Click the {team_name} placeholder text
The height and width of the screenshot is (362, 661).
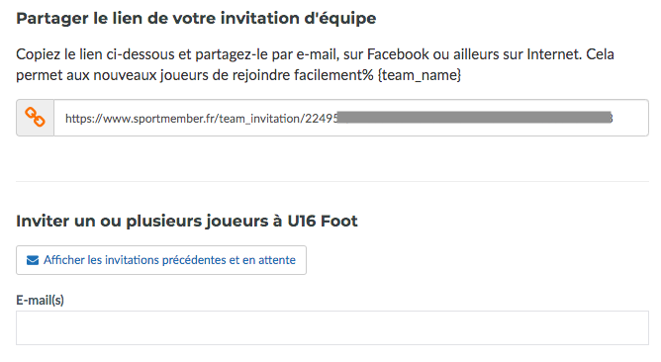click(x=420, y=75)
